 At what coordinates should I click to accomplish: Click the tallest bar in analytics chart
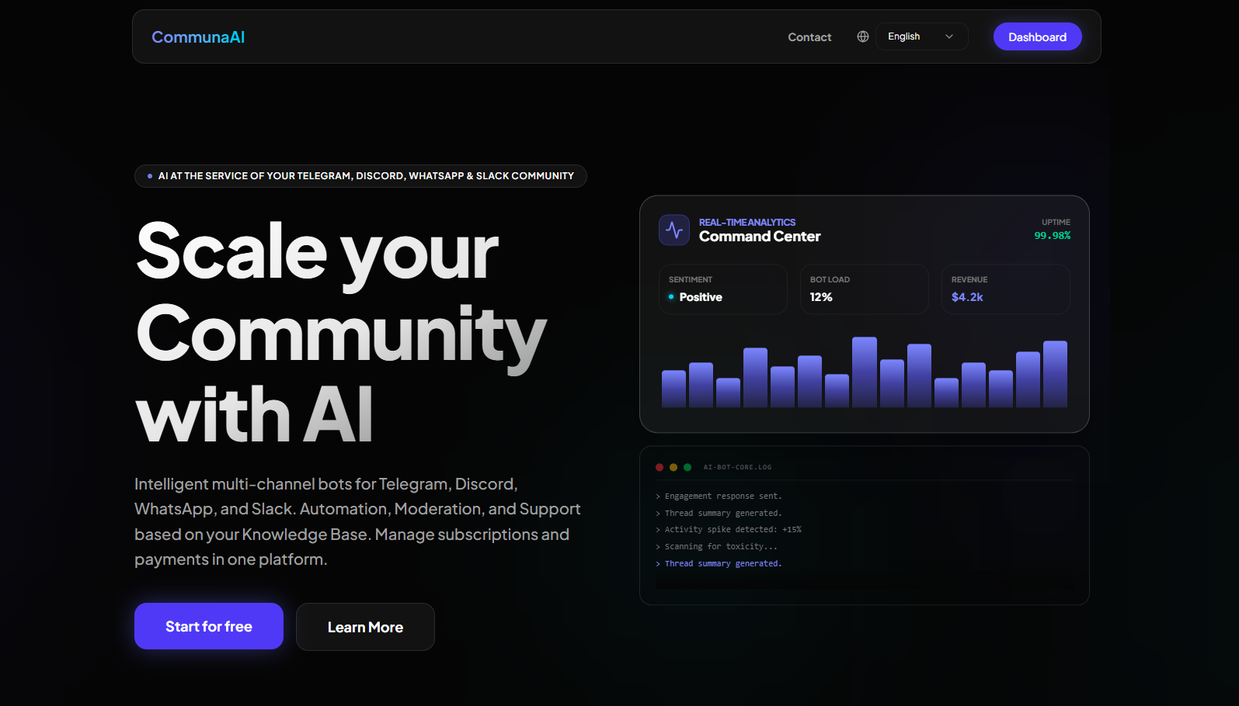pyautogui.click(x=864, y=372)
